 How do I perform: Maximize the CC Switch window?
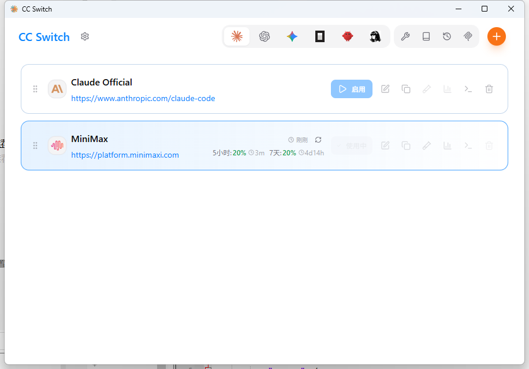coord(485,9)
